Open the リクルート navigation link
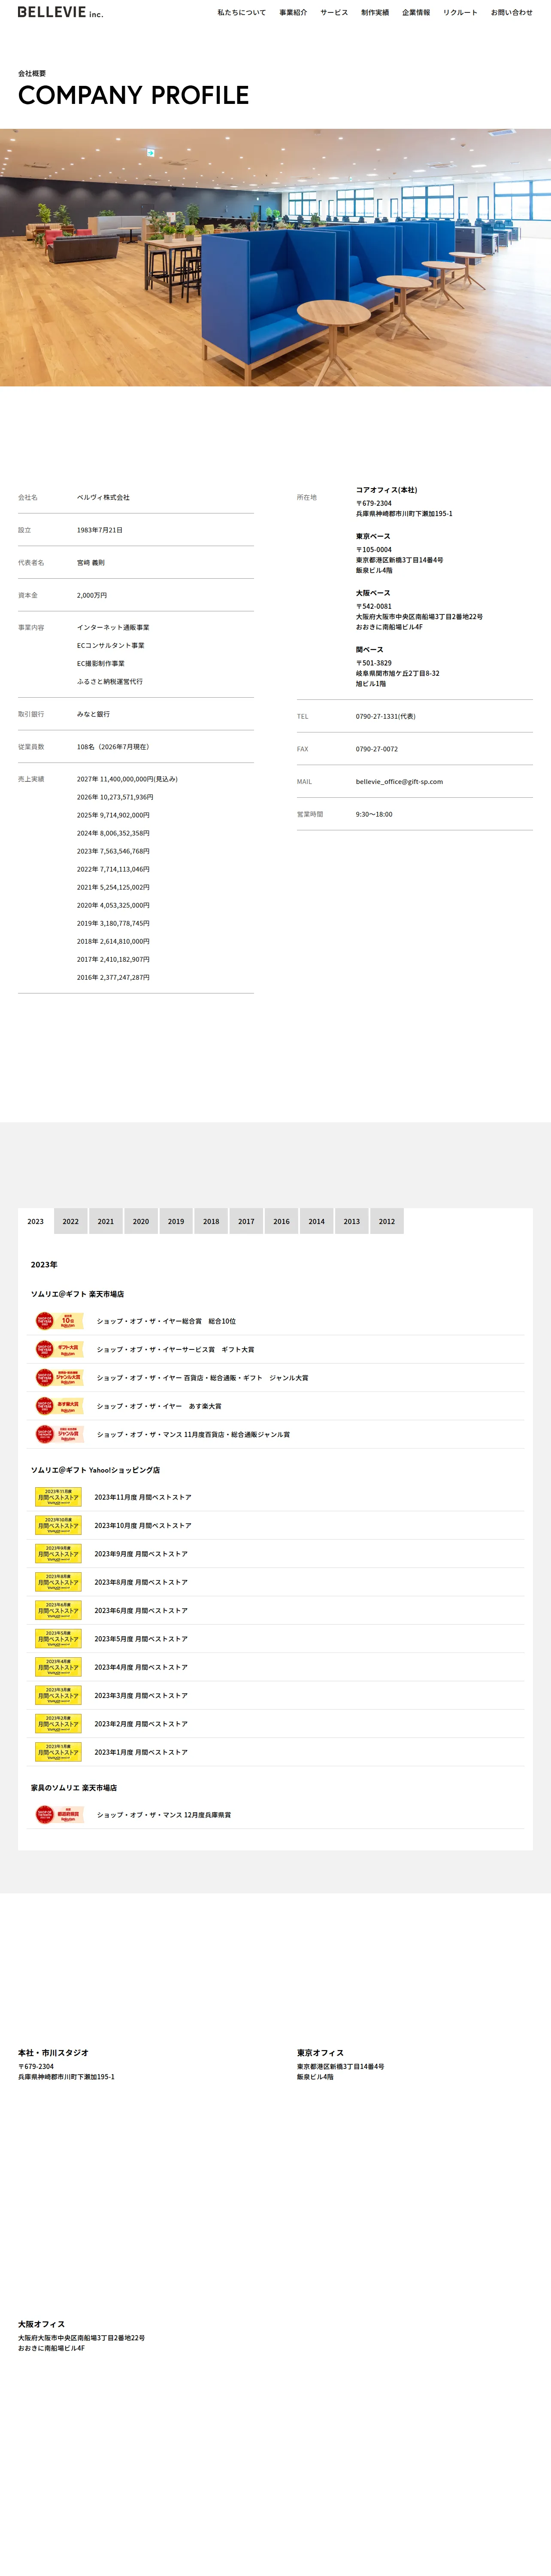 (460, 13)
